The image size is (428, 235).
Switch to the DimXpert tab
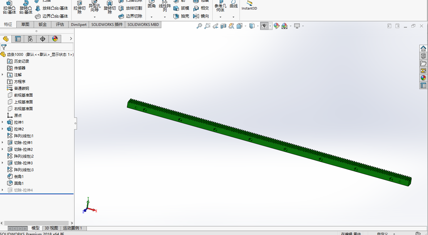pos(79,24)
